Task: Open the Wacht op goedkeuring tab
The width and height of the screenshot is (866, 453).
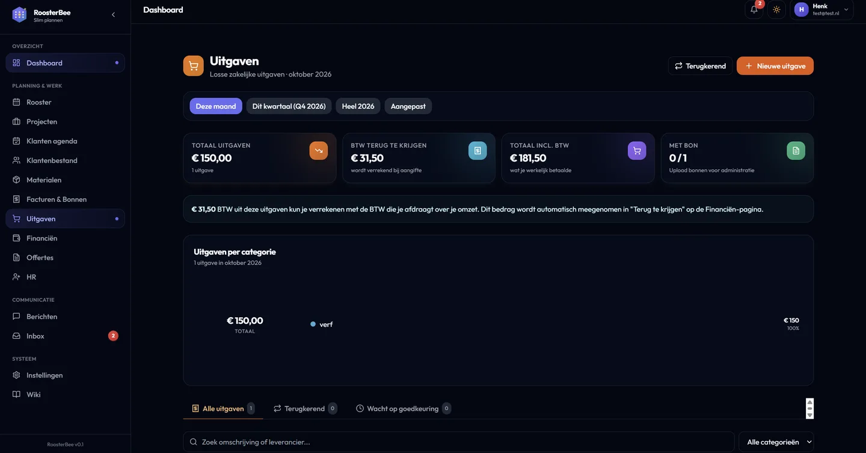Action: point(403,409)
